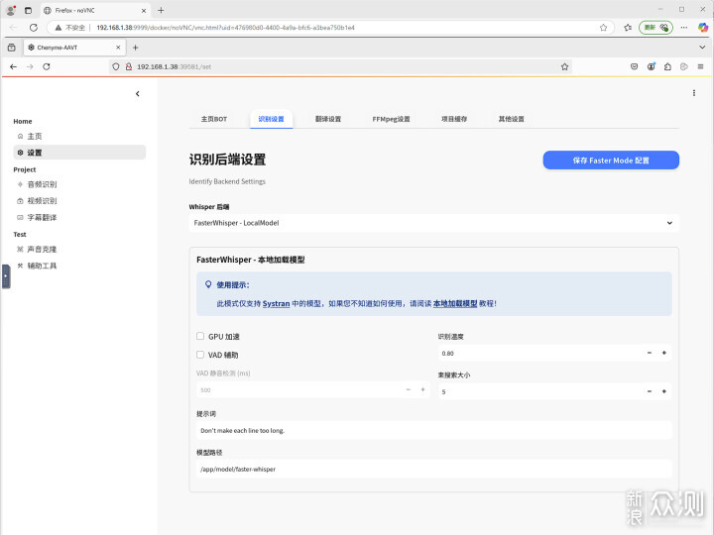The height and width of the screenshot is (535, 714).
Task: Decrease 识别温度 value with minus
Action: [x=650, y=353]
